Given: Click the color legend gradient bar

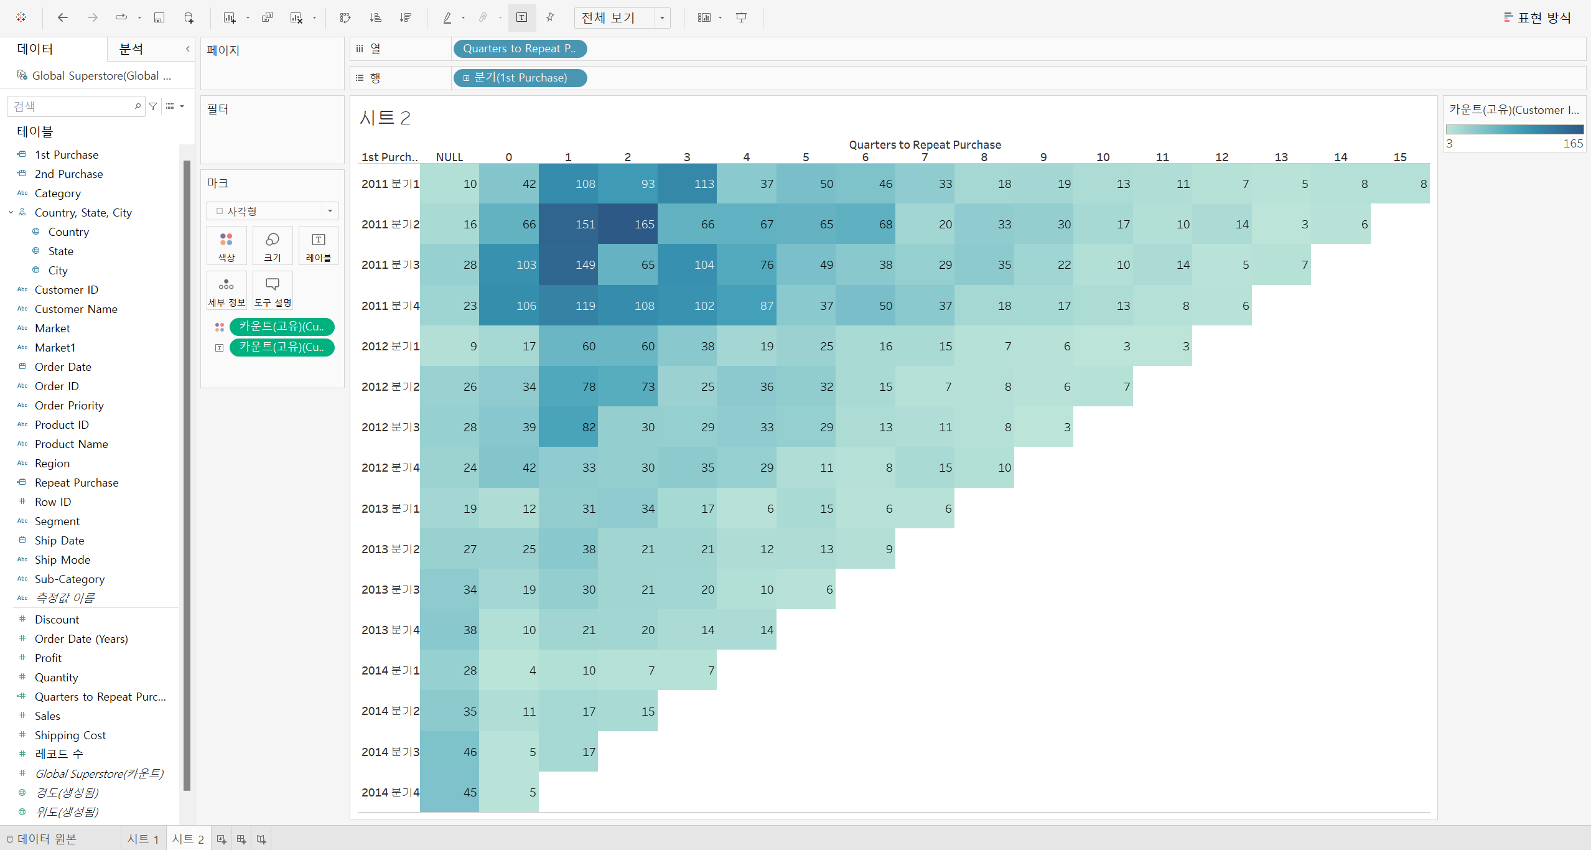Looking at the screenshot, I should click(x=1514, y=129).
